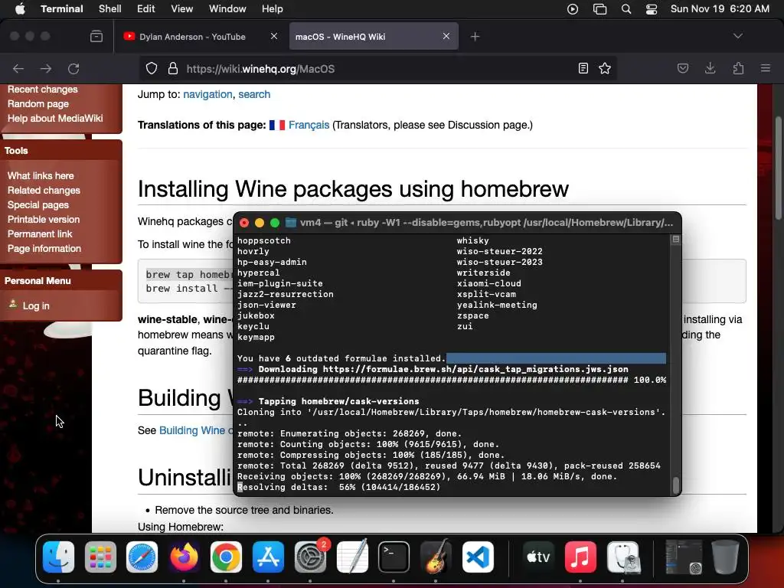
Task: Open the View menu
Action: click(x=182, y=9)
